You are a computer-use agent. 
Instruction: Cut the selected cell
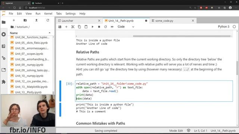click(73, 27)
